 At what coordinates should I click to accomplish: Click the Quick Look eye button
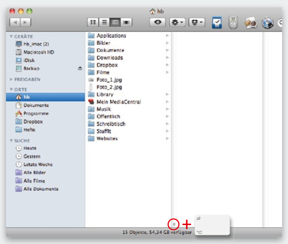pyautogui.click(x=158, y=22)
